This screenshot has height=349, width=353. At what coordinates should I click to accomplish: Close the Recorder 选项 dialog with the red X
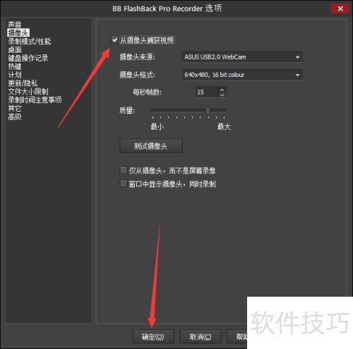(x=340, y=8)
